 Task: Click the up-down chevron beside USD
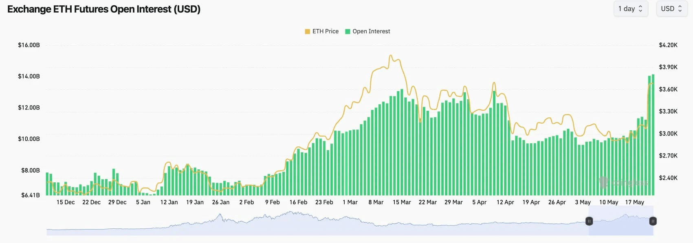point(680,9)
